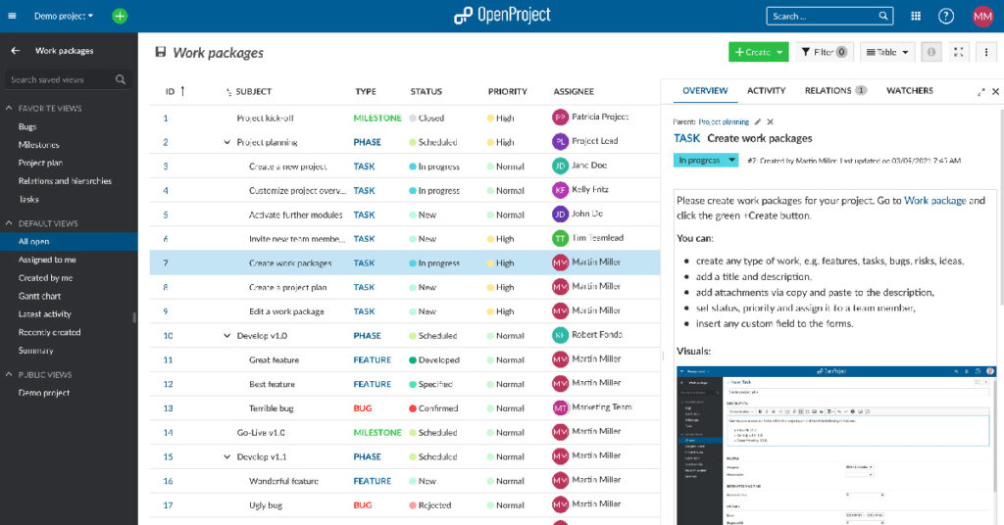Toggle hierarchy mode icon beside Subject
The width and height of the screenshot is (1004, 525).
(228, 92)
